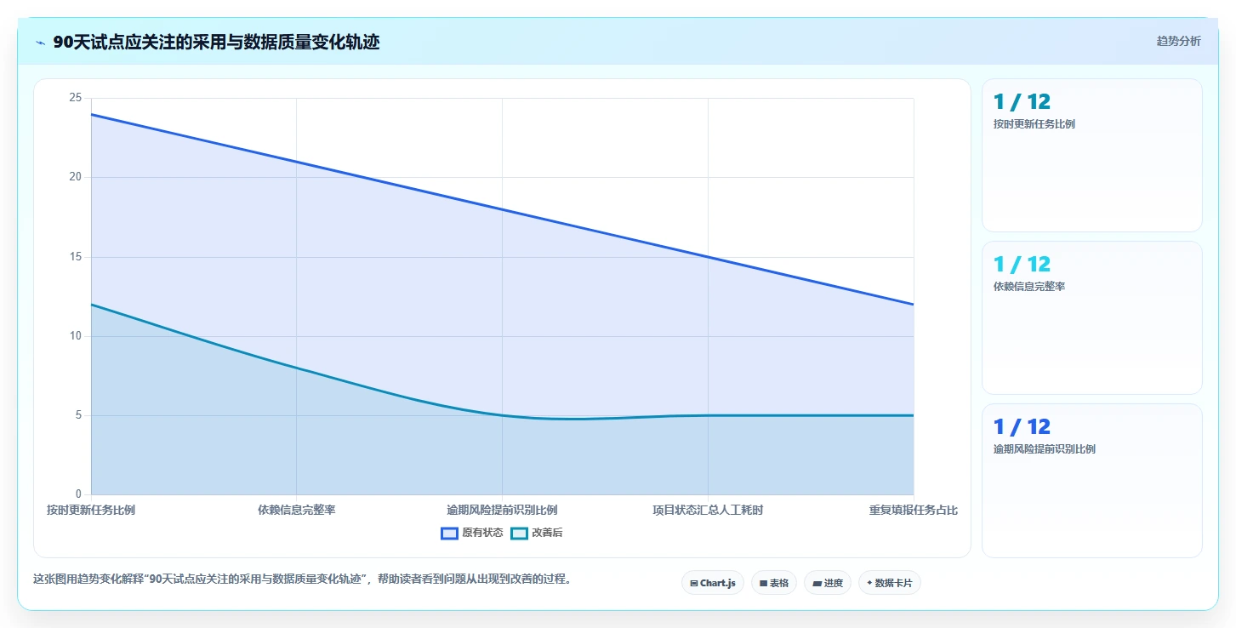Open the 依赖信息完整率 data card
1236x628 pixels.
[1092, 317]
